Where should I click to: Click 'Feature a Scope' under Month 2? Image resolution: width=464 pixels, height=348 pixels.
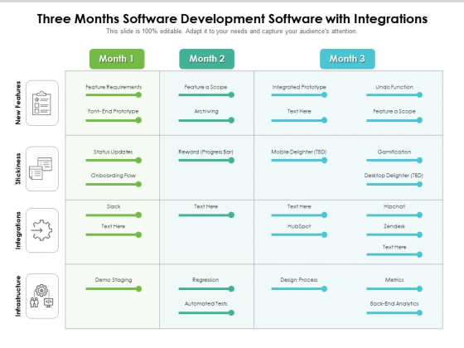(x=205, y=87)
